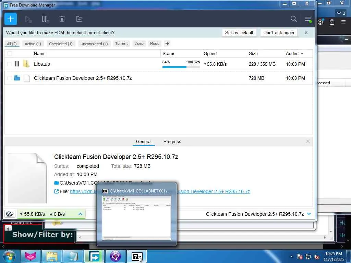Screen dimensions: 351x263
Task: Click the pause downloads toolbar icon
Action: coord(46,19)
